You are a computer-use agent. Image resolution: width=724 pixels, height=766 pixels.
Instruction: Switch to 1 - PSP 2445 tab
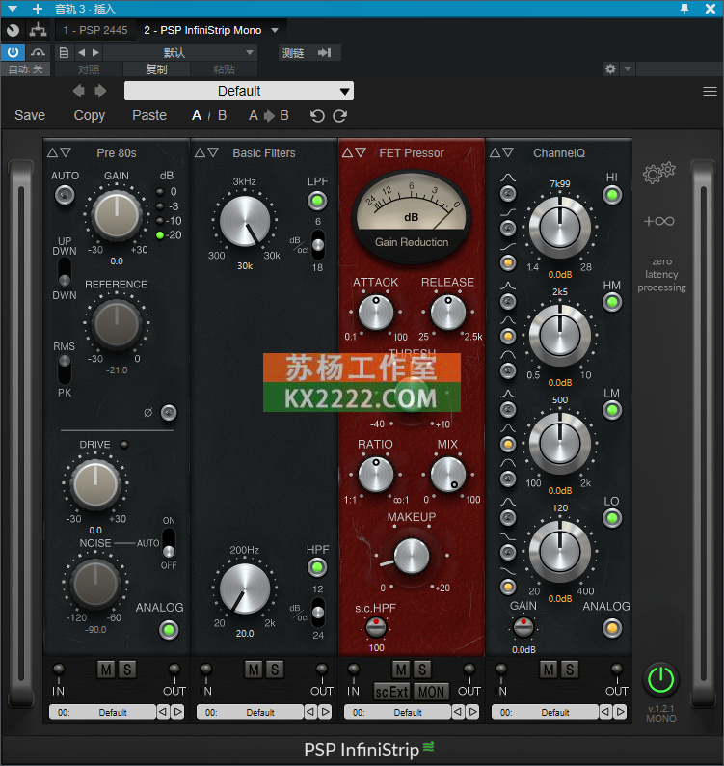coord(95,30)
